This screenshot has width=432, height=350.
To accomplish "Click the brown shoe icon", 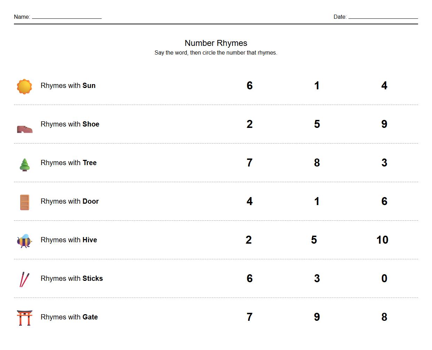I will click(24, 129).
